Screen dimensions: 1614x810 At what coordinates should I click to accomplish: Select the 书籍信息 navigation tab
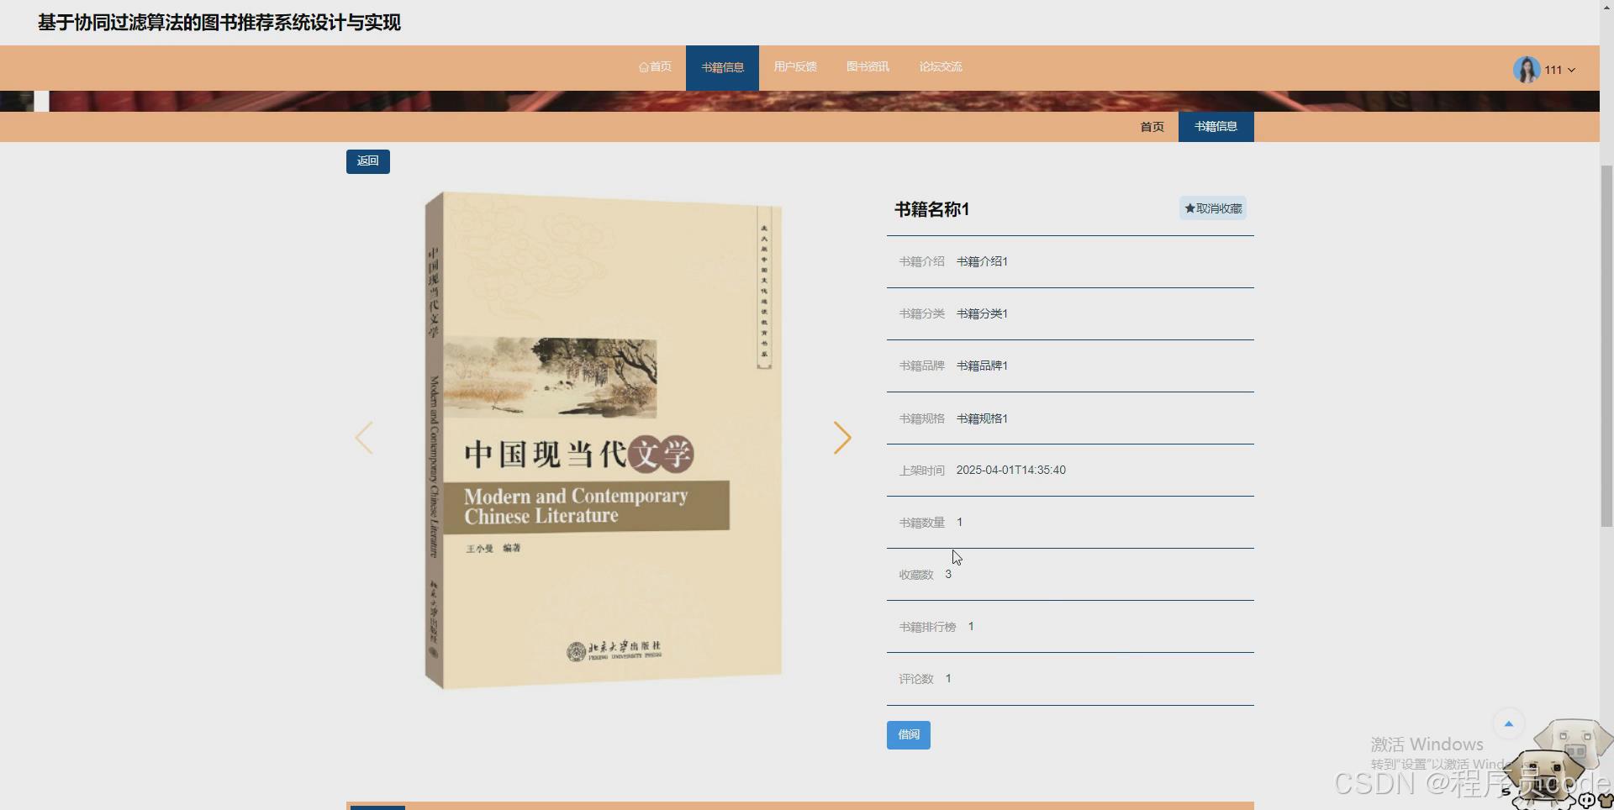click(x=722, y=66)
